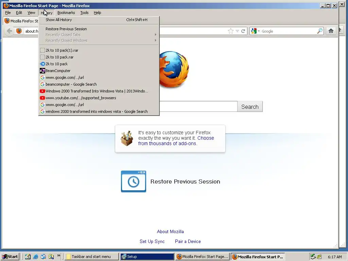Open the Tools menu
348x261 pixels.
(84, 13)
